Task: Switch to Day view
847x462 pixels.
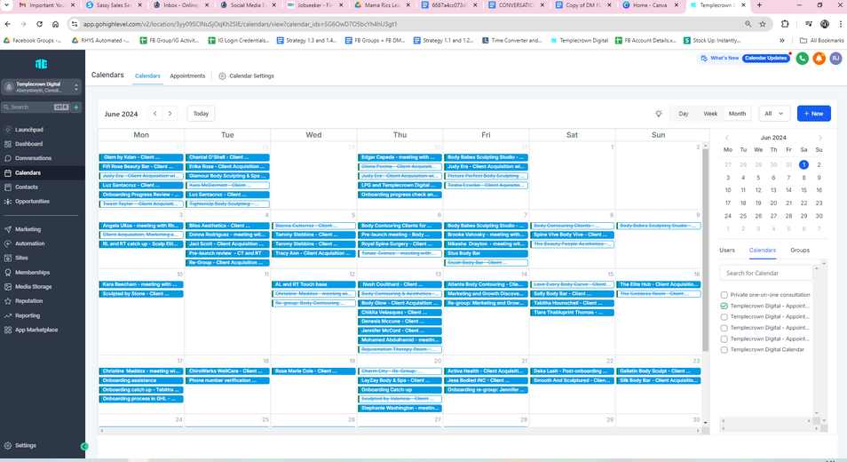Action: tap(684, 114)
